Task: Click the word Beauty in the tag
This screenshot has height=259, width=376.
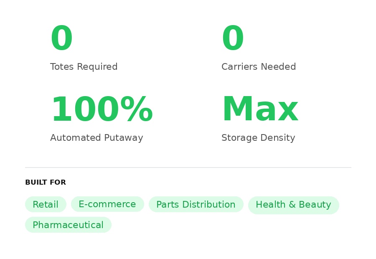Action: (315, 205)
